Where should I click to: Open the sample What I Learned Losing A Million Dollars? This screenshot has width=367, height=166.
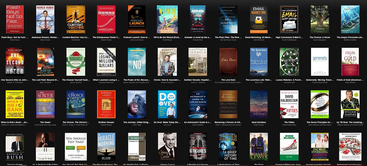[106, 62]
